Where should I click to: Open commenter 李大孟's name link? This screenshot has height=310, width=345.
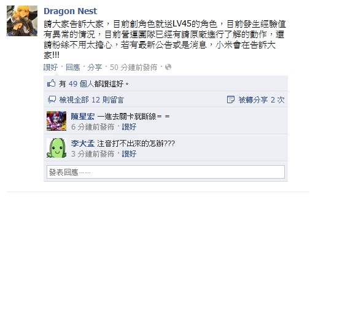[83, 144]
